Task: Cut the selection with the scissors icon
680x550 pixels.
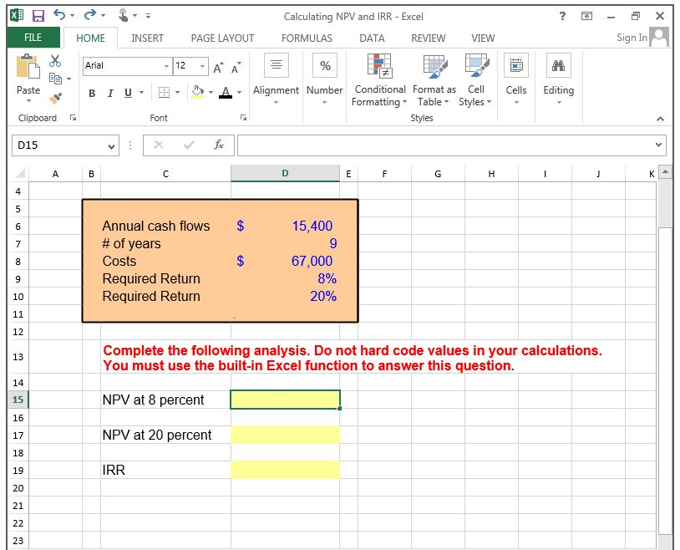Action: (54, 60)
